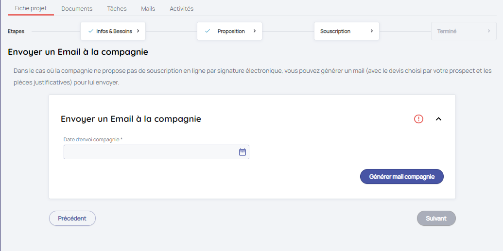Select the Terminé step label
This screenshot has height=251, width=503.
pos(447,31)
